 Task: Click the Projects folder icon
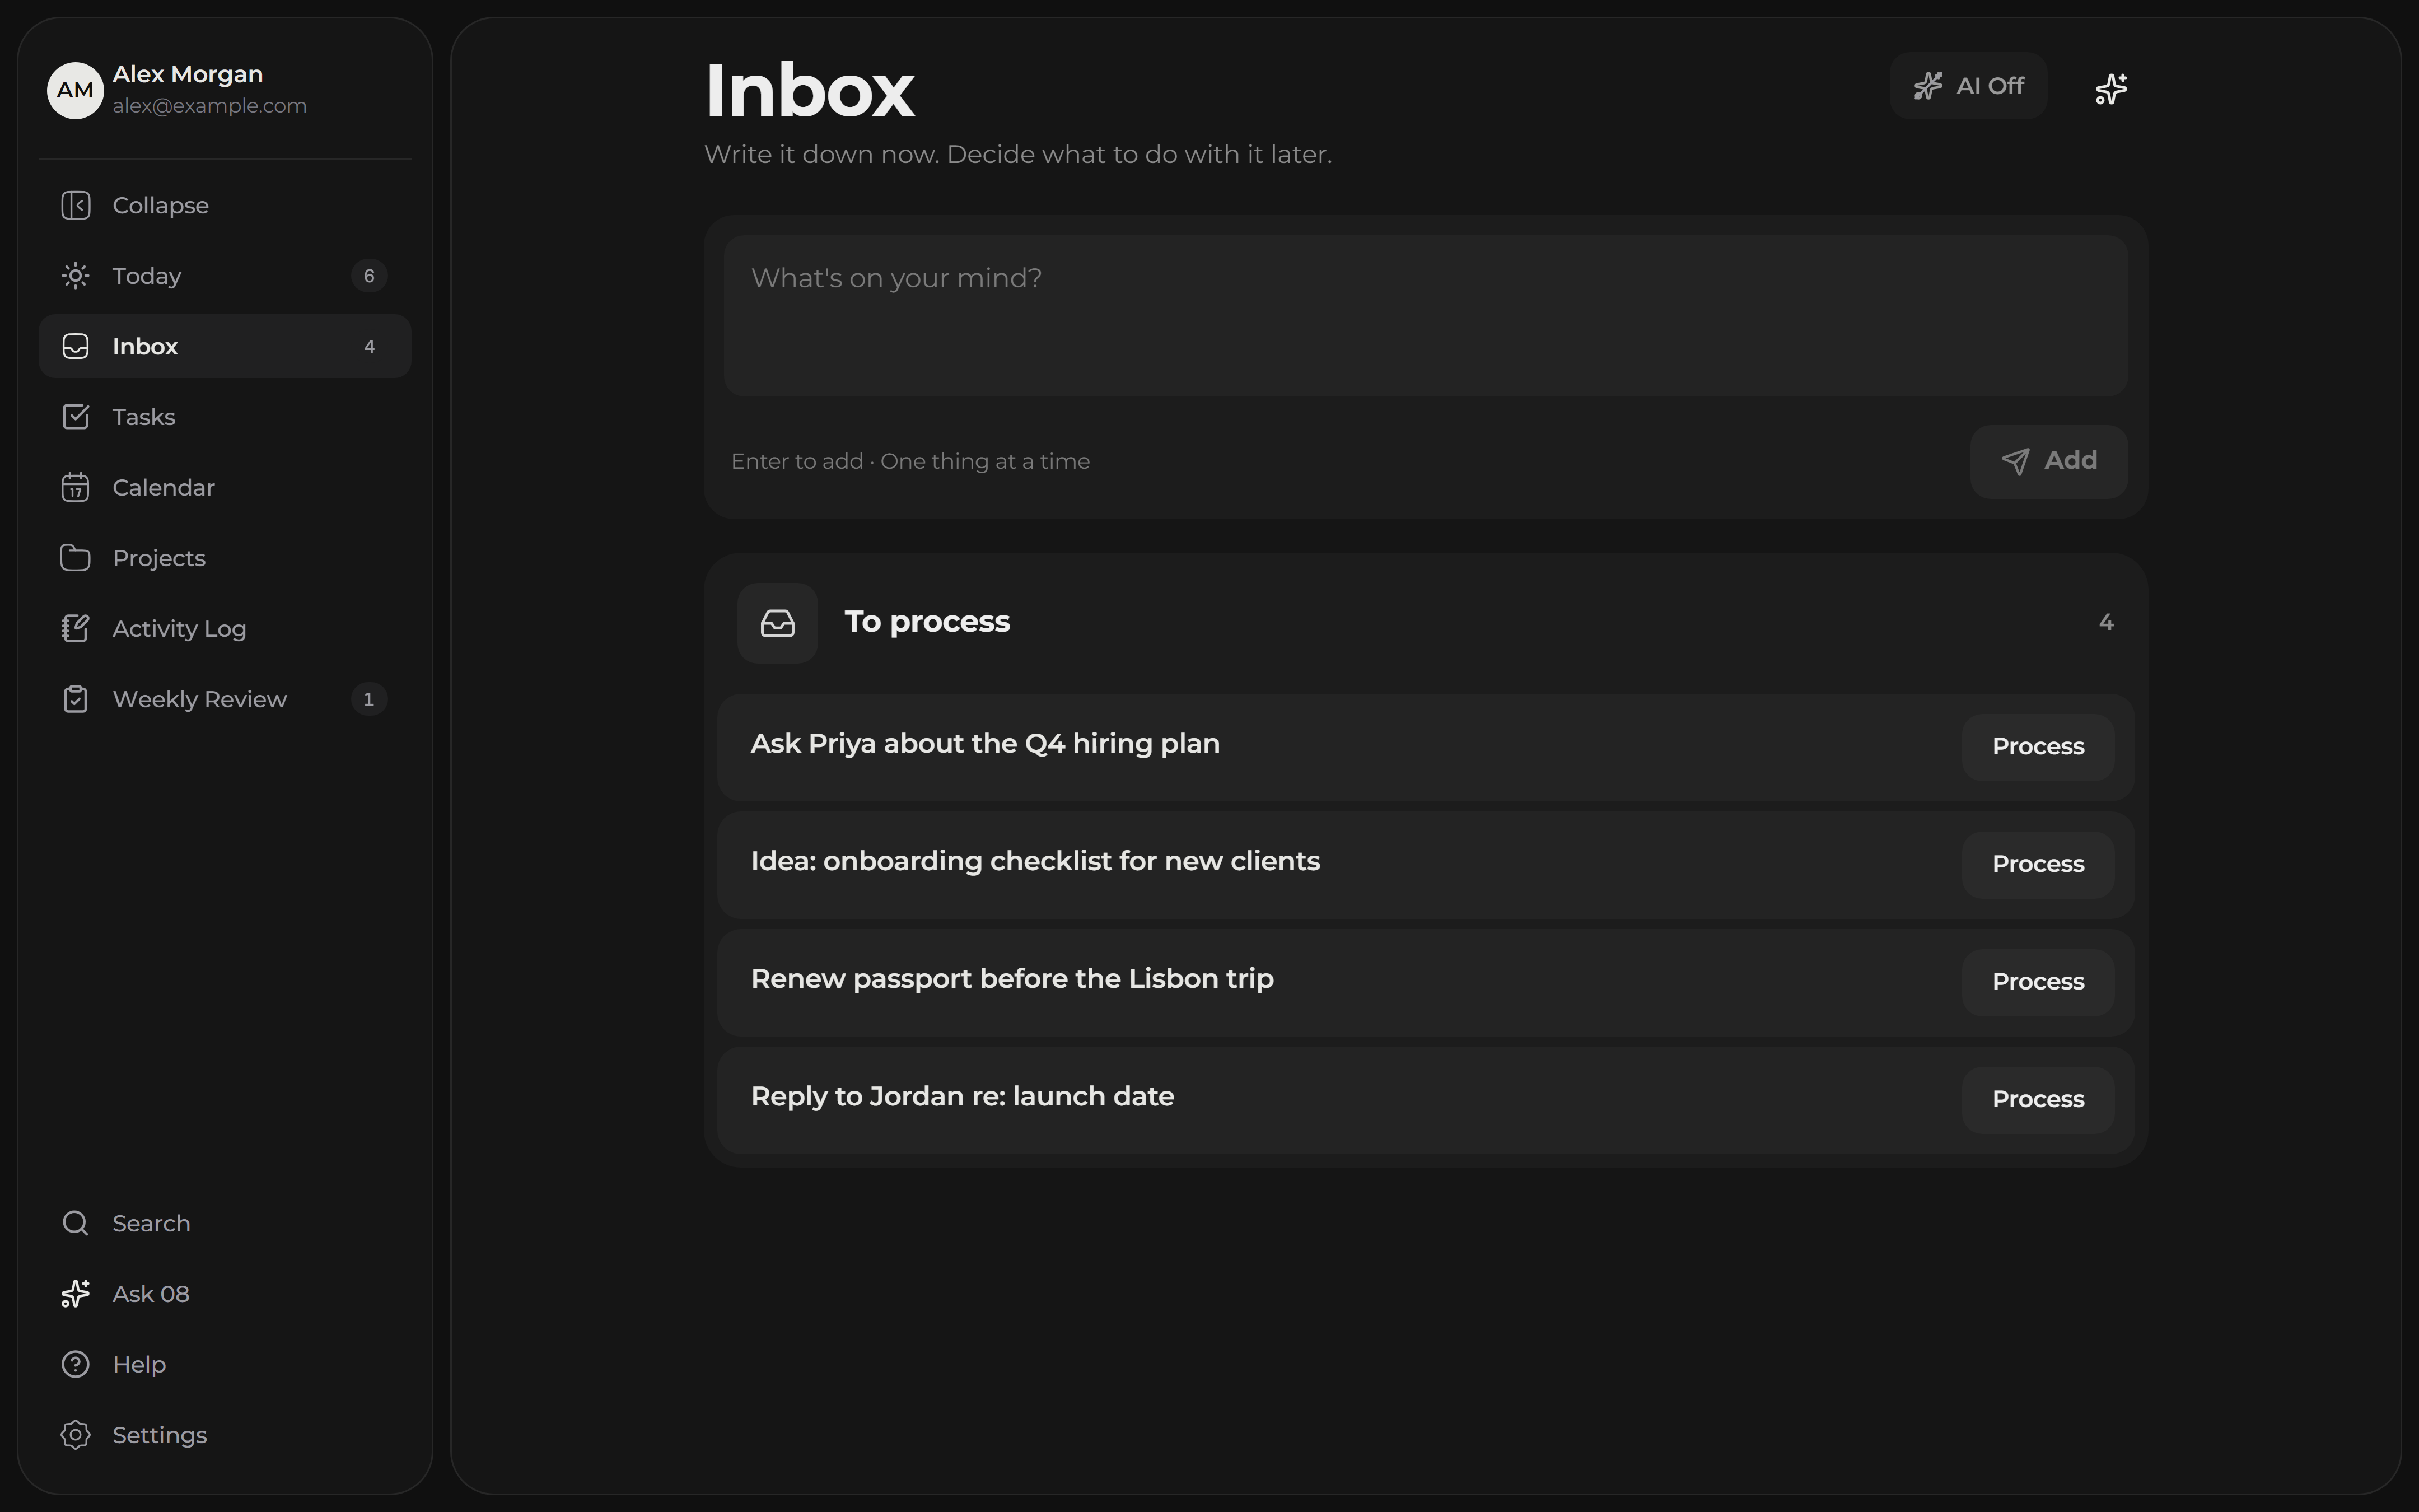coord(75,558)
